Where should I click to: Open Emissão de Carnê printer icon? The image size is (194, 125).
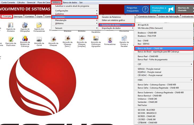[x=39, y=39]
